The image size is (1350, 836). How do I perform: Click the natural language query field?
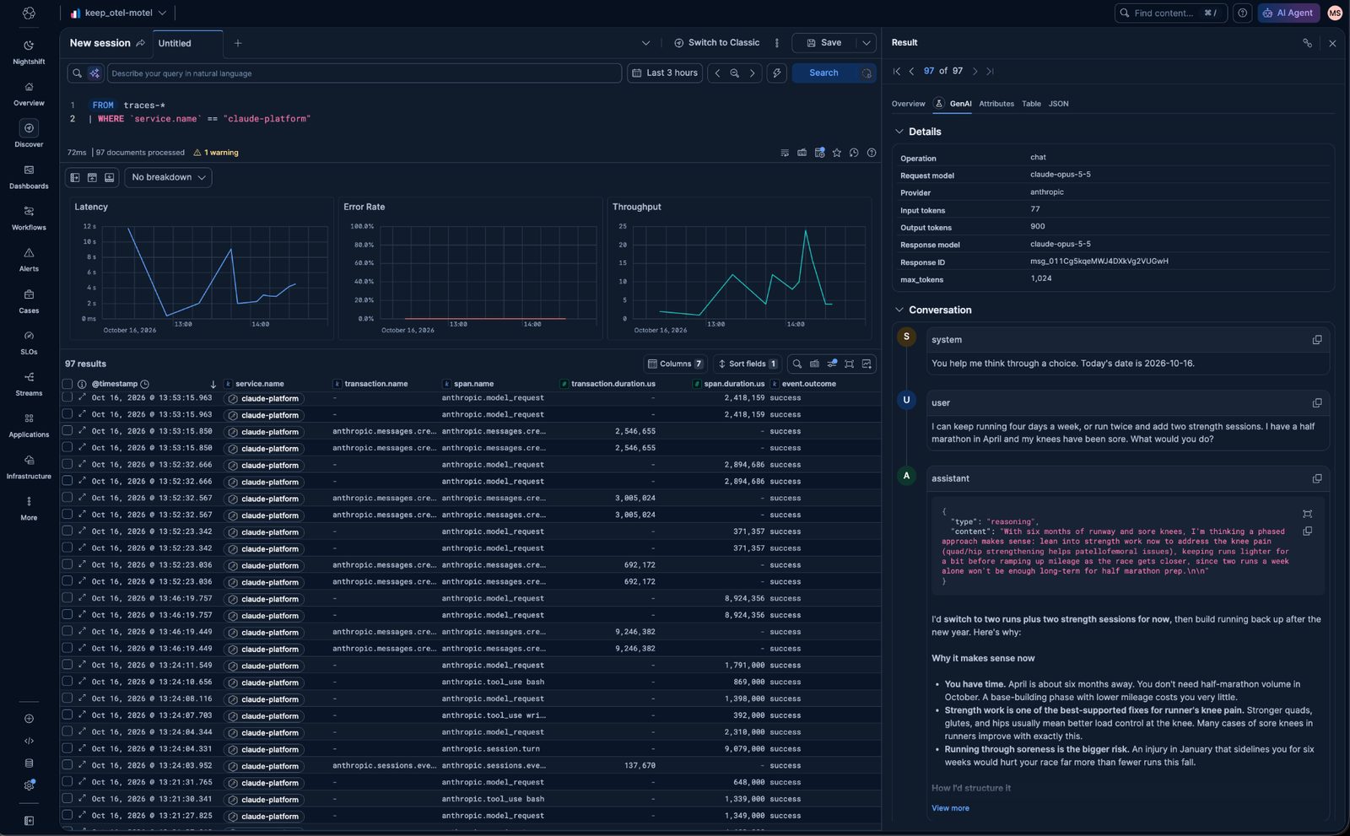(x=363, y=73)
